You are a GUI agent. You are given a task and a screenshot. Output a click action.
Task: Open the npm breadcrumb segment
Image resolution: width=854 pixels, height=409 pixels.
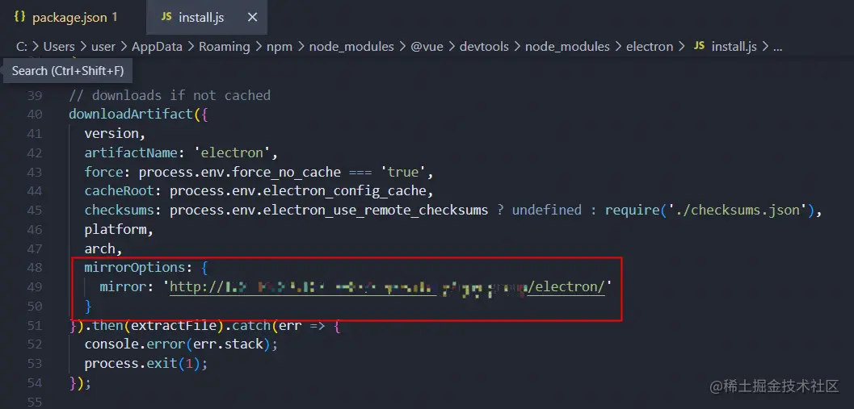[x=280, y=47]
